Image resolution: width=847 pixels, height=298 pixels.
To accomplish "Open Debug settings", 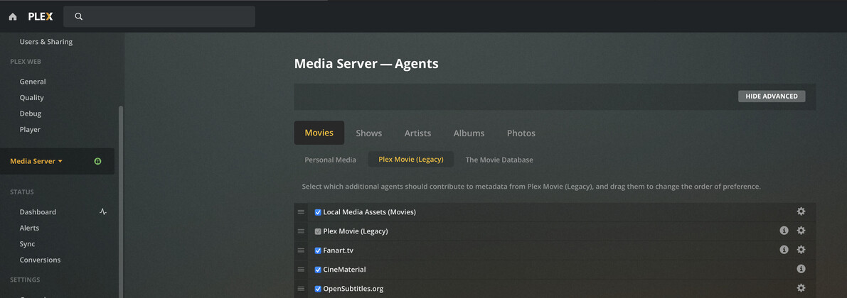I will (x=31, y=114).
